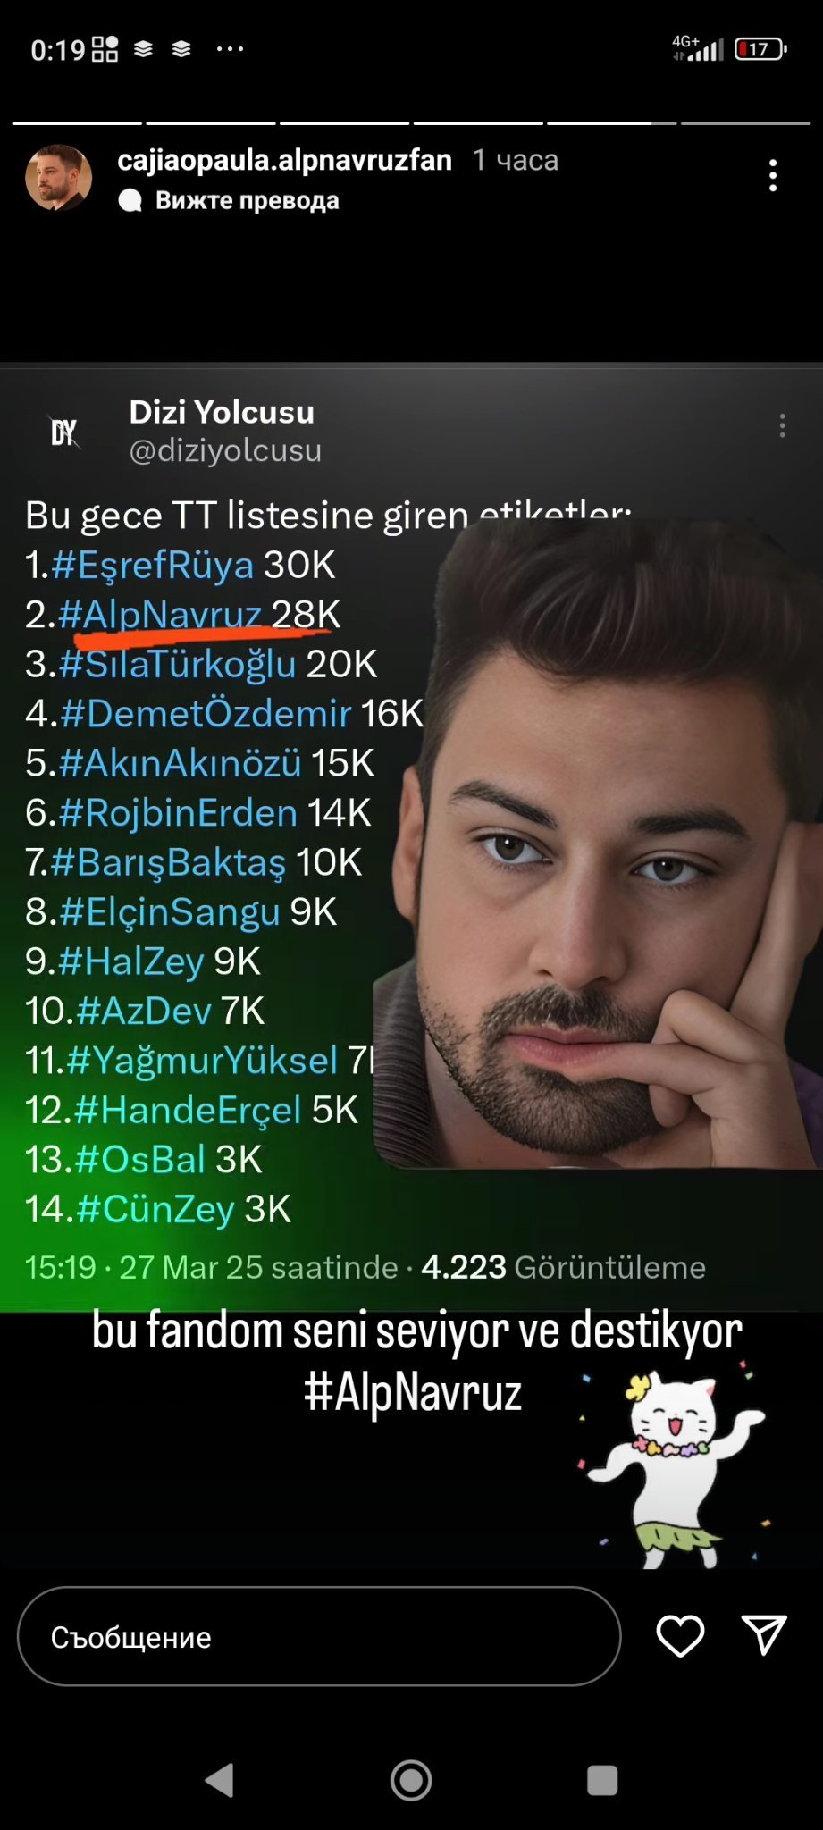Jump to the first story progress segment
823x1830 pixels.
(x=77, y=122)
